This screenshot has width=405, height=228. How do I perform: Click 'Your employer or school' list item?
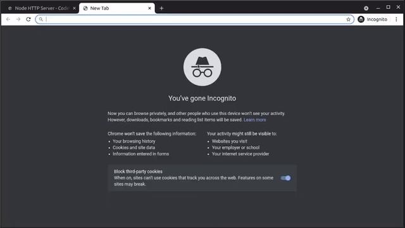click(235, 148)
